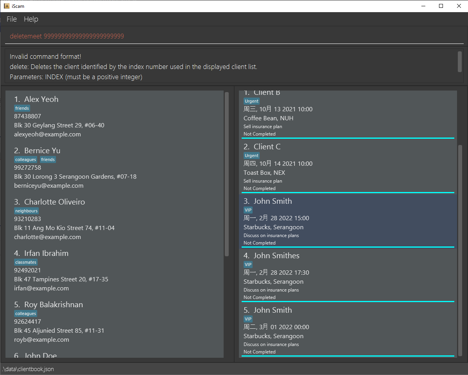Click Urgent tag on Client C meeting
The height and width of the screenshot is (375, 468).
click(251, 156)
